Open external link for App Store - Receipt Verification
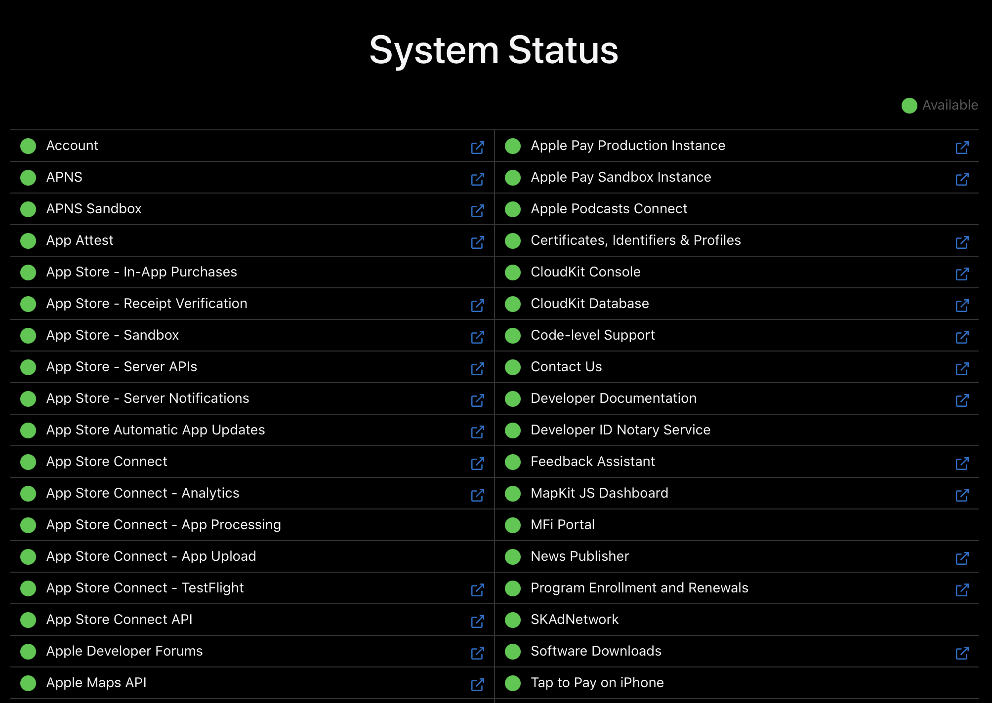992x703 pixels. coord(477,305)
